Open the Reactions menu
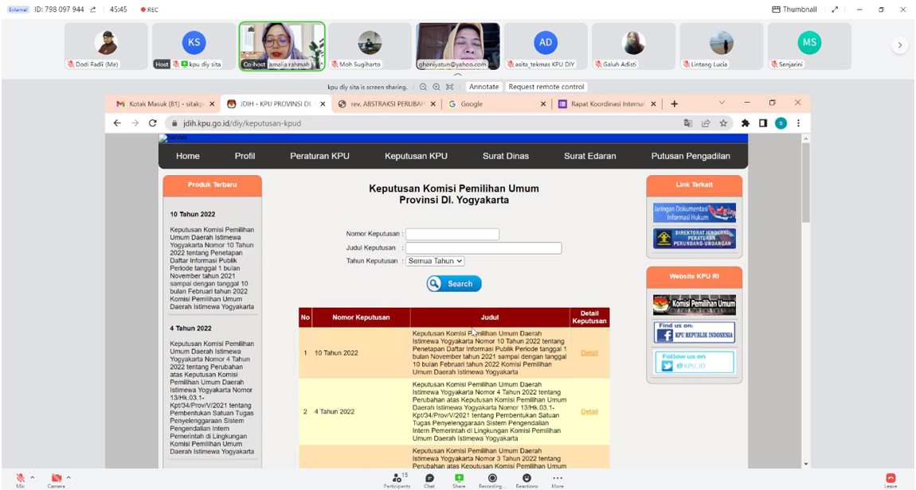This screenshot has height=490, width=916. click(x=527, y=479)
